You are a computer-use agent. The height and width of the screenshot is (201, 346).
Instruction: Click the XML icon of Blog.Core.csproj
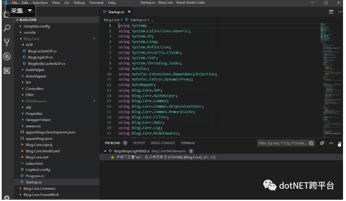click(x=22, y=145)
